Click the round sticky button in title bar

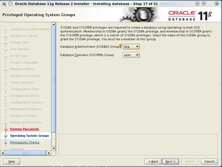point(10,4)
